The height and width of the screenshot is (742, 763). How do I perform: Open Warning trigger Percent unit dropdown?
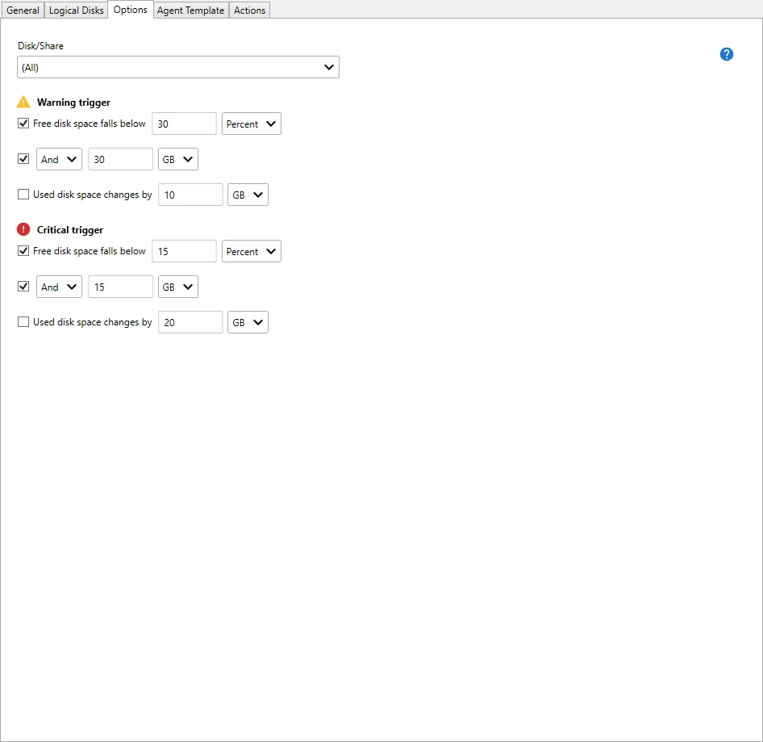(252, 124)
